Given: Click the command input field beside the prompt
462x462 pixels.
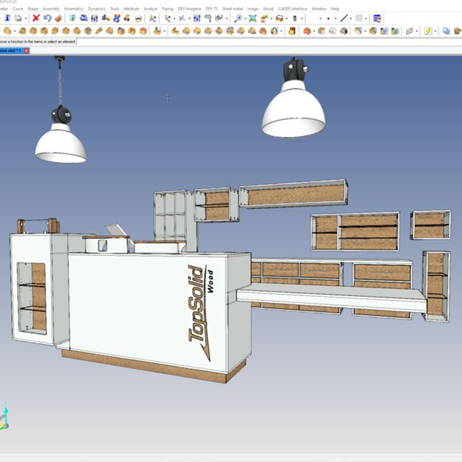Looking at the screenshot, I should click(269, 42).
